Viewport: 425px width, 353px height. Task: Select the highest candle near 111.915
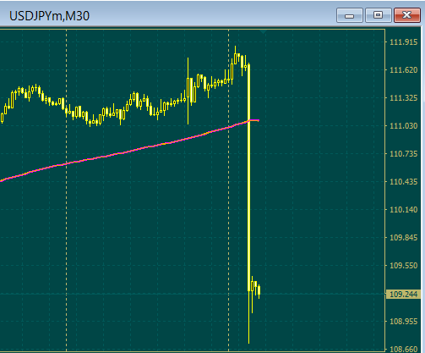click(x=235, y=58)
